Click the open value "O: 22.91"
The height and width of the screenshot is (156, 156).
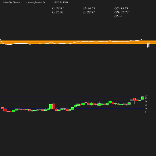58,8
